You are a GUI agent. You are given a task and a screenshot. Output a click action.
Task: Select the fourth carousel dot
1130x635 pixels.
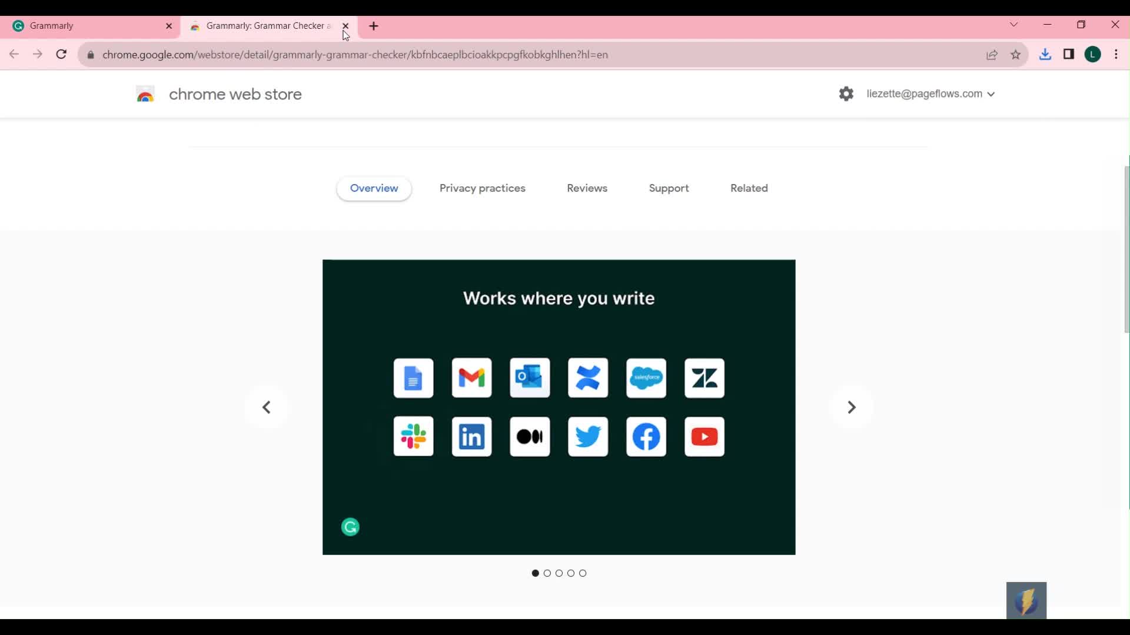(571, 573)
